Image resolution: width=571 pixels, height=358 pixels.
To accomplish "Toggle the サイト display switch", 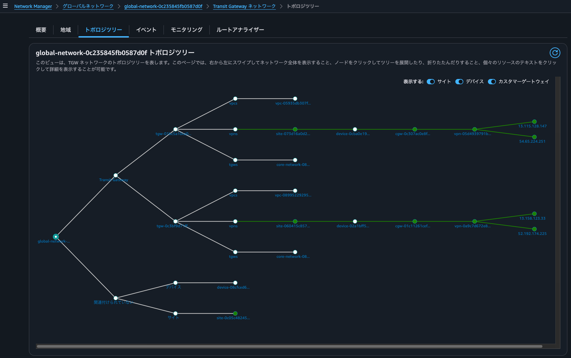I will (x=431, y=82).
